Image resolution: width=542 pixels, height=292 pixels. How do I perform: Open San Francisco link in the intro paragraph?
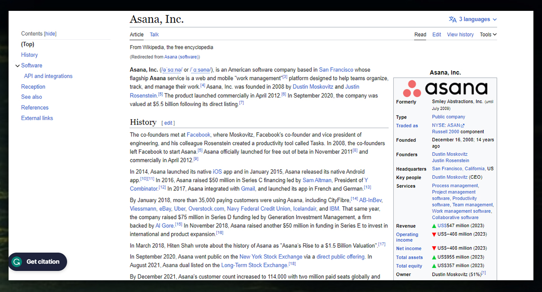coord(336,70)
